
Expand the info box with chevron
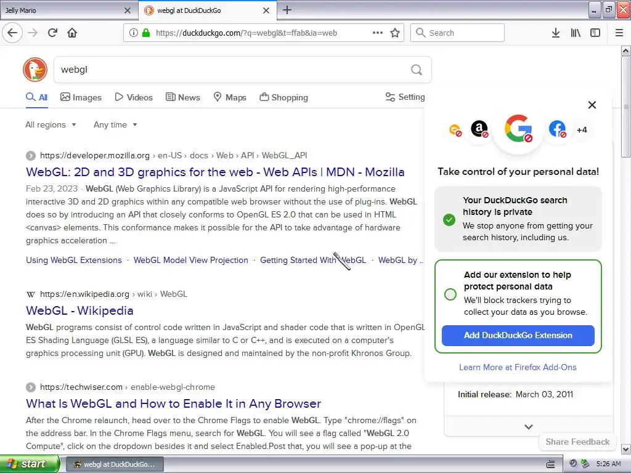point(529,427)
